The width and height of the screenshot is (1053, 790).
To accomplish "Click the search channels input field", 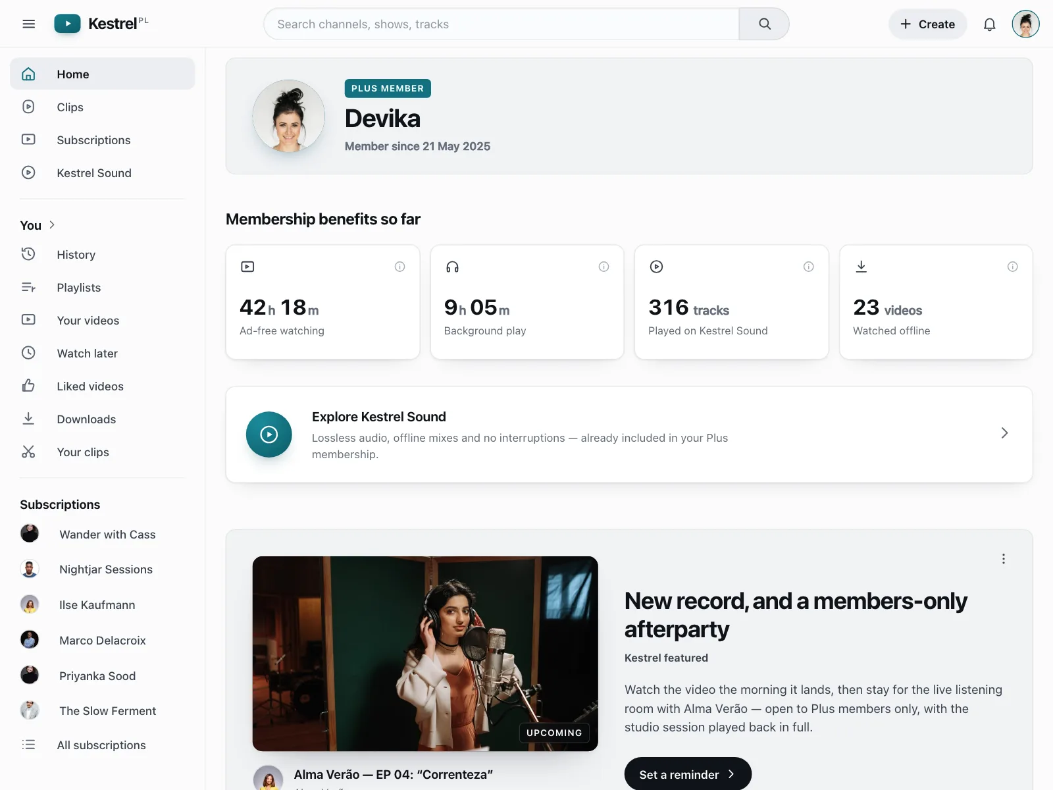I will (x=501, y=24).
